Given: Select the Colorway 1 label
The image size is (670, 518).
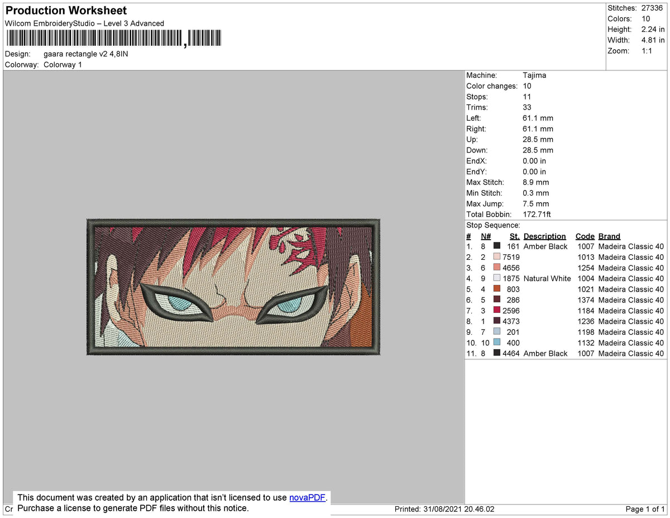Looking at the screenshot, I should click(x=63, y=64).
